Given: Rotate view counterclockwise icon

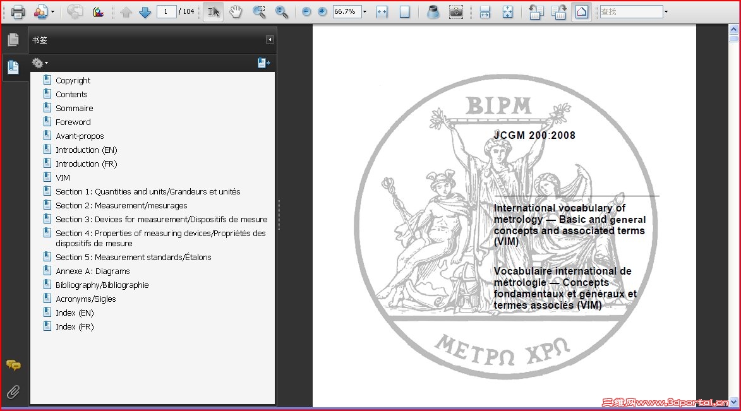Looking at the screenshot, I should click(536, 12).
